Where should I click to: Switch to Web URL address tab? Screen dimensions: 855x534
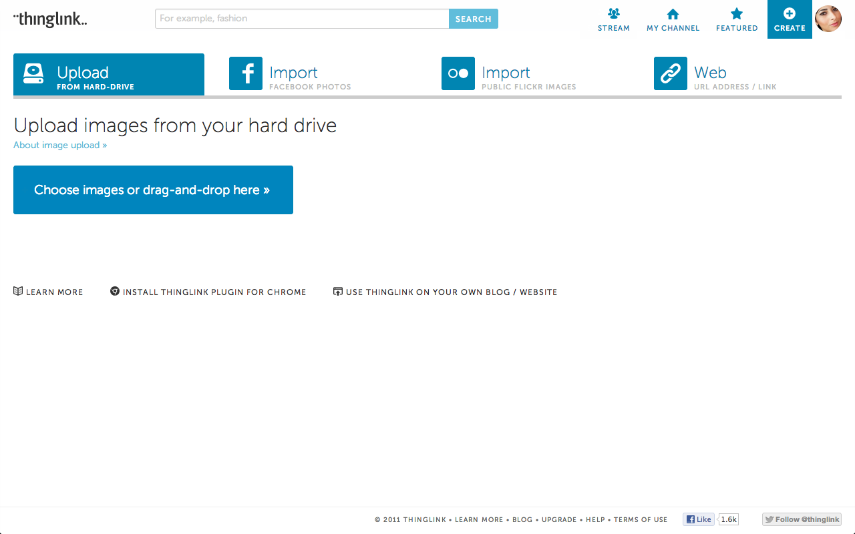(x=735, y=77)
